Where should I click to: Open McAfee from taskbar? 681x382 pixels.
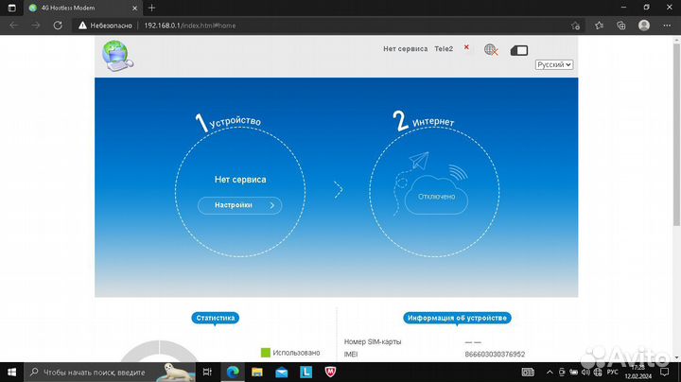point(330,372)
